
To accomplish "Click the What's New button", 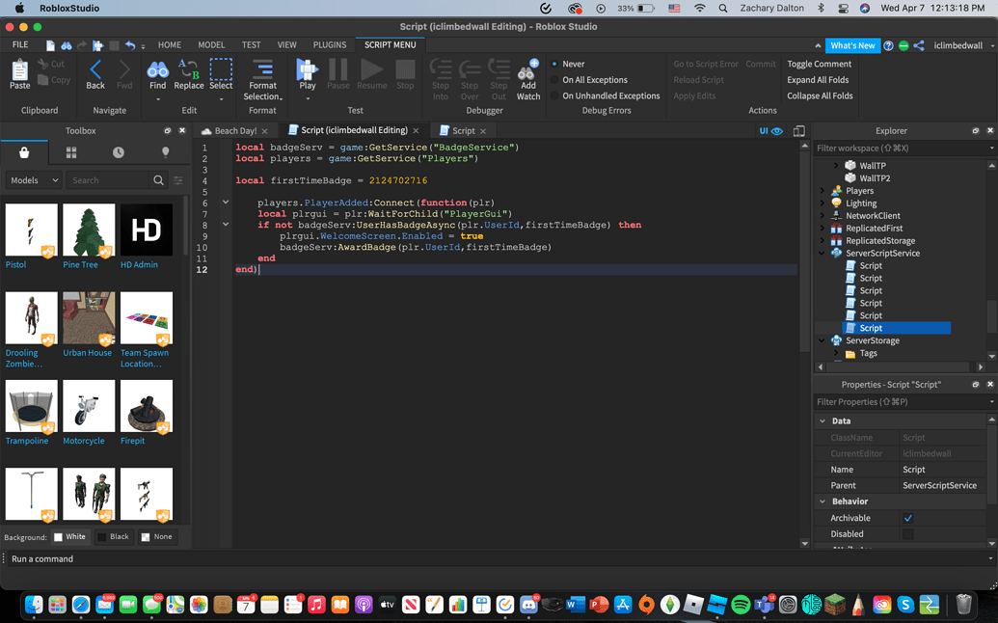I will 852,45.
